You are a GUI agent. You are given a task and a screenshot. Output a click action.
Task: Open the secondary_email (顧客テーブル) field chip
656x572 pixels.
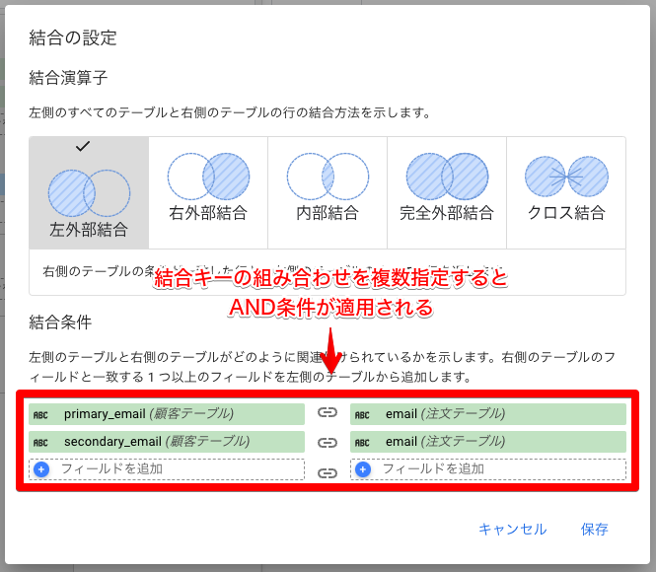coord(167,442)
